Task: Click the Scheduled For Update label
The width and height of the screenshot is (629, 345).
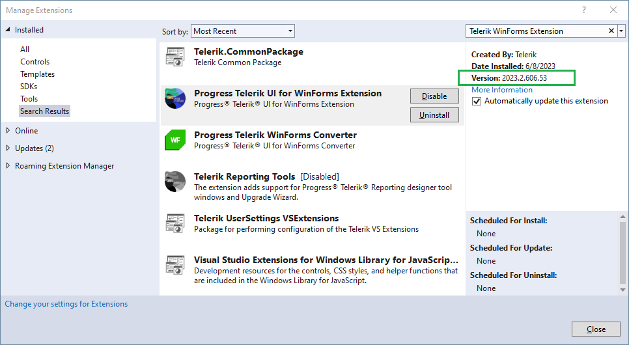Action: pos(511,248)
